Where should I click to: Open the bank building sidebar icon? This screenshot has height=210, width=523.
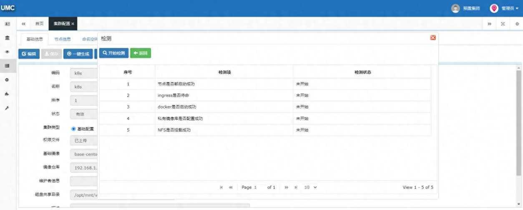click(x=7, y=38)
